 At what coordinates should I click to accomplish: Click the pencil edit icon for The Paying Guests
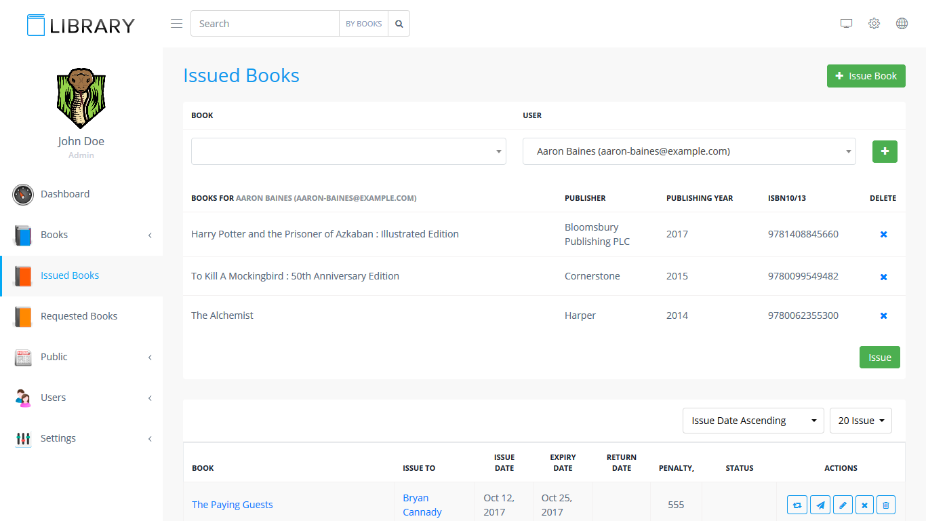pyautogui.click(x=843, y=505)
